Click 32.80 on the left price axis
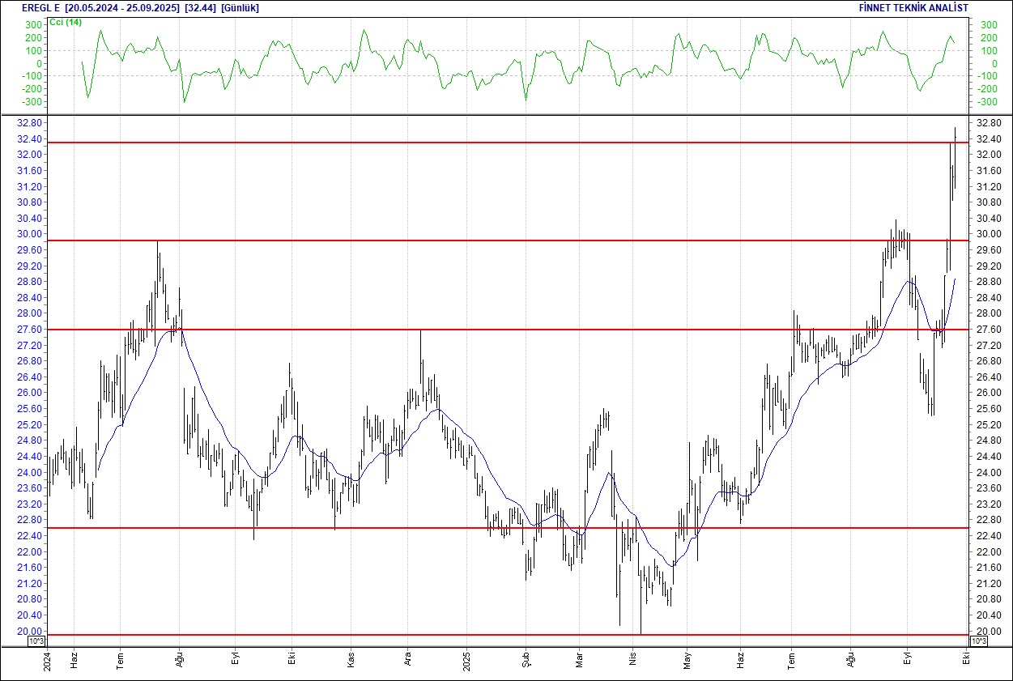1013x681 pixels. pos(30,123)
